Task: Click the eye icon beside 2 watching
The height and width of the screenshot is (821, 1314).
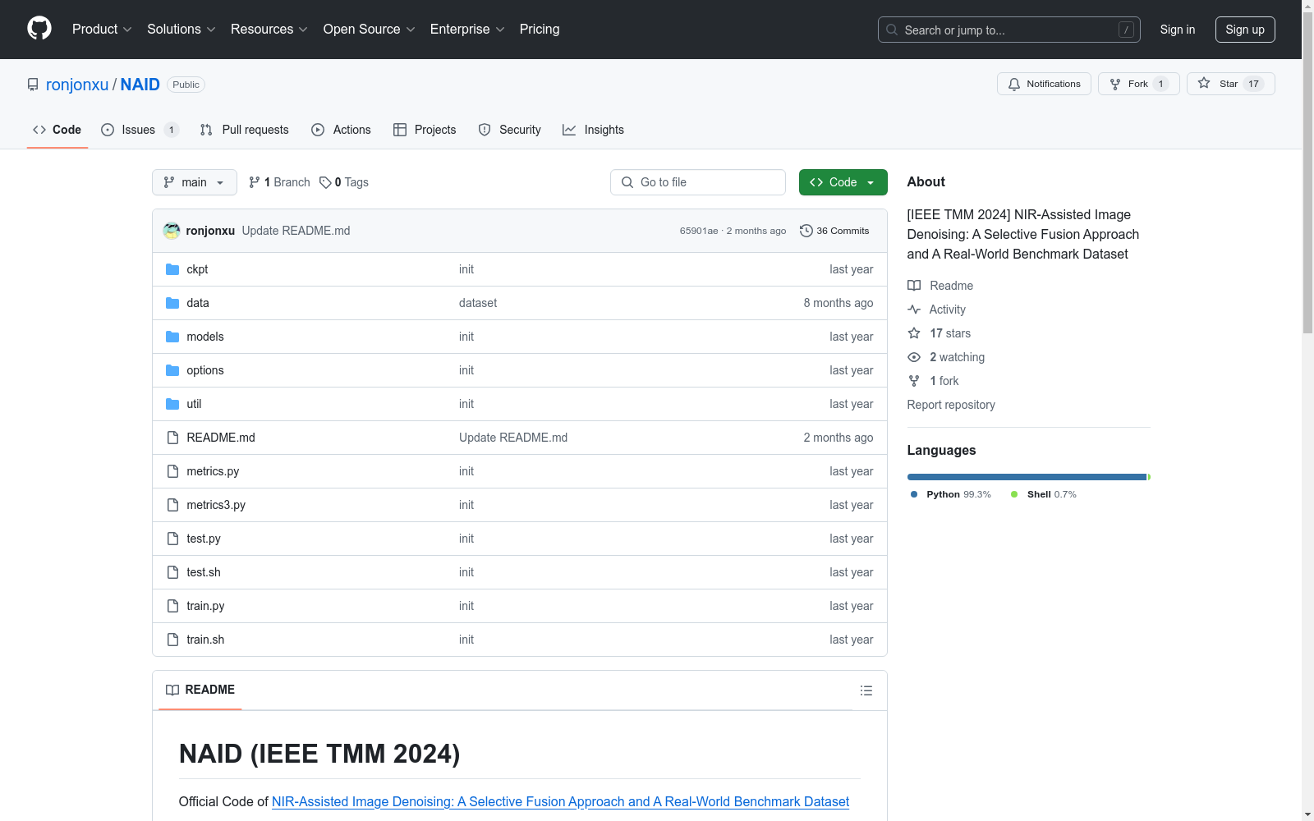Action: 914,357
